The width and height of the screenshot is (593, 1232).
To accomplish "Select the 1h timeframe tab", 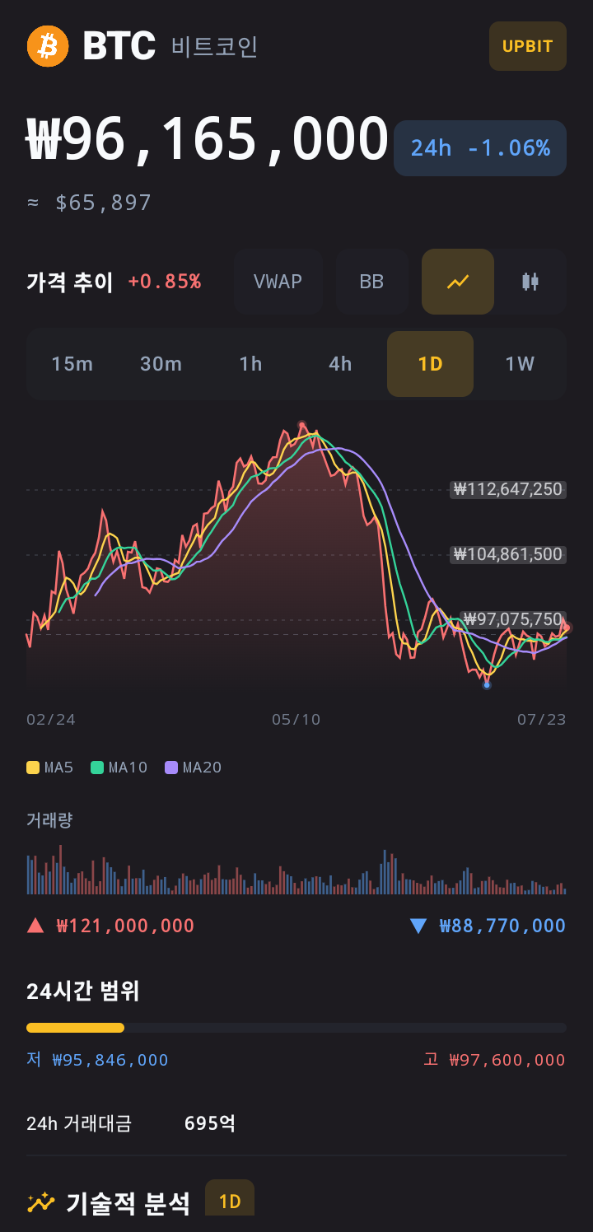I will point(250,364).
